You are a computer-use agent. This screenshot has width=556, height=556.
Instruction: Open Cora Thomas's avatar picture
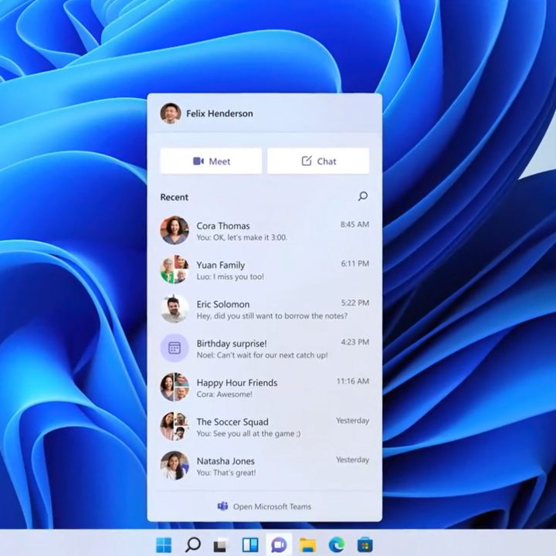(x=174, y=230)
